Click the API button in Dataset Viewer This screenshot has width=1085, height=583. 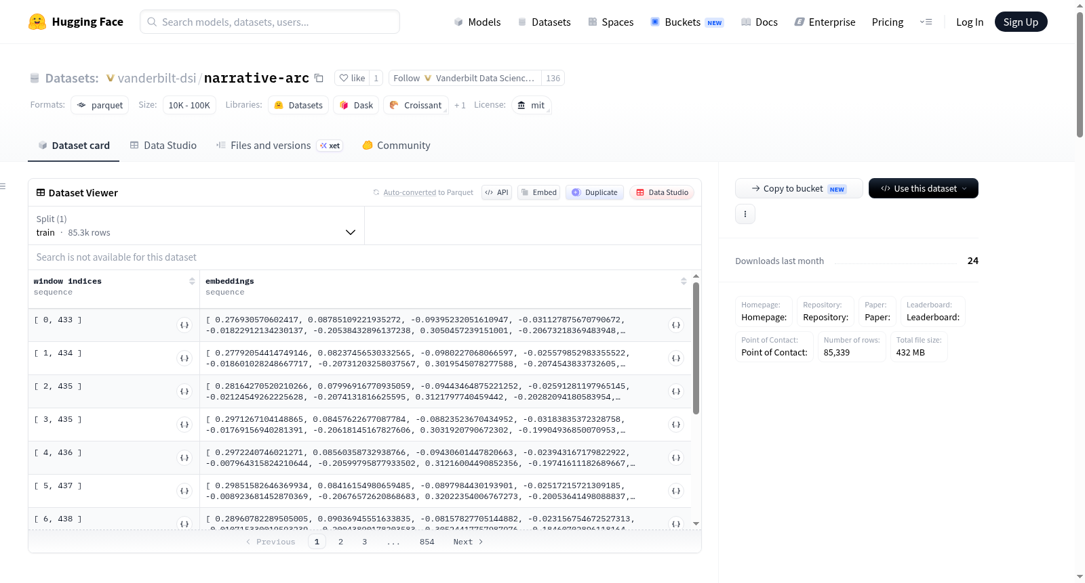pos(496,192)
